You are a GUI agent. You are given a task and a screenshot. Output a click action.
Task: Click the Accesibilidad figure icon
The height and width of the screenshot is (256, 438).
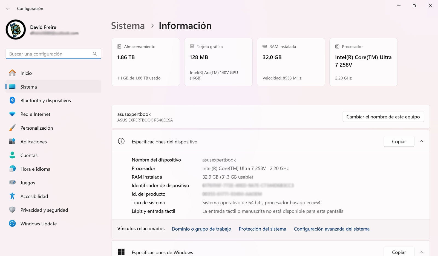12,196
